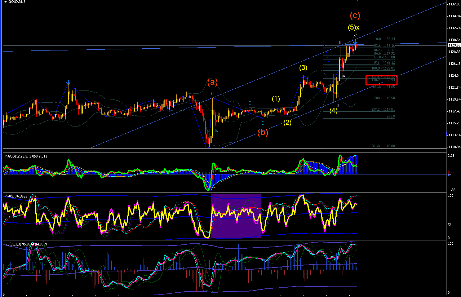The image size is (461, 297).
Task: Click the 1132.74 price axis value
Action: pyautogui.click(x=454, y=28)
